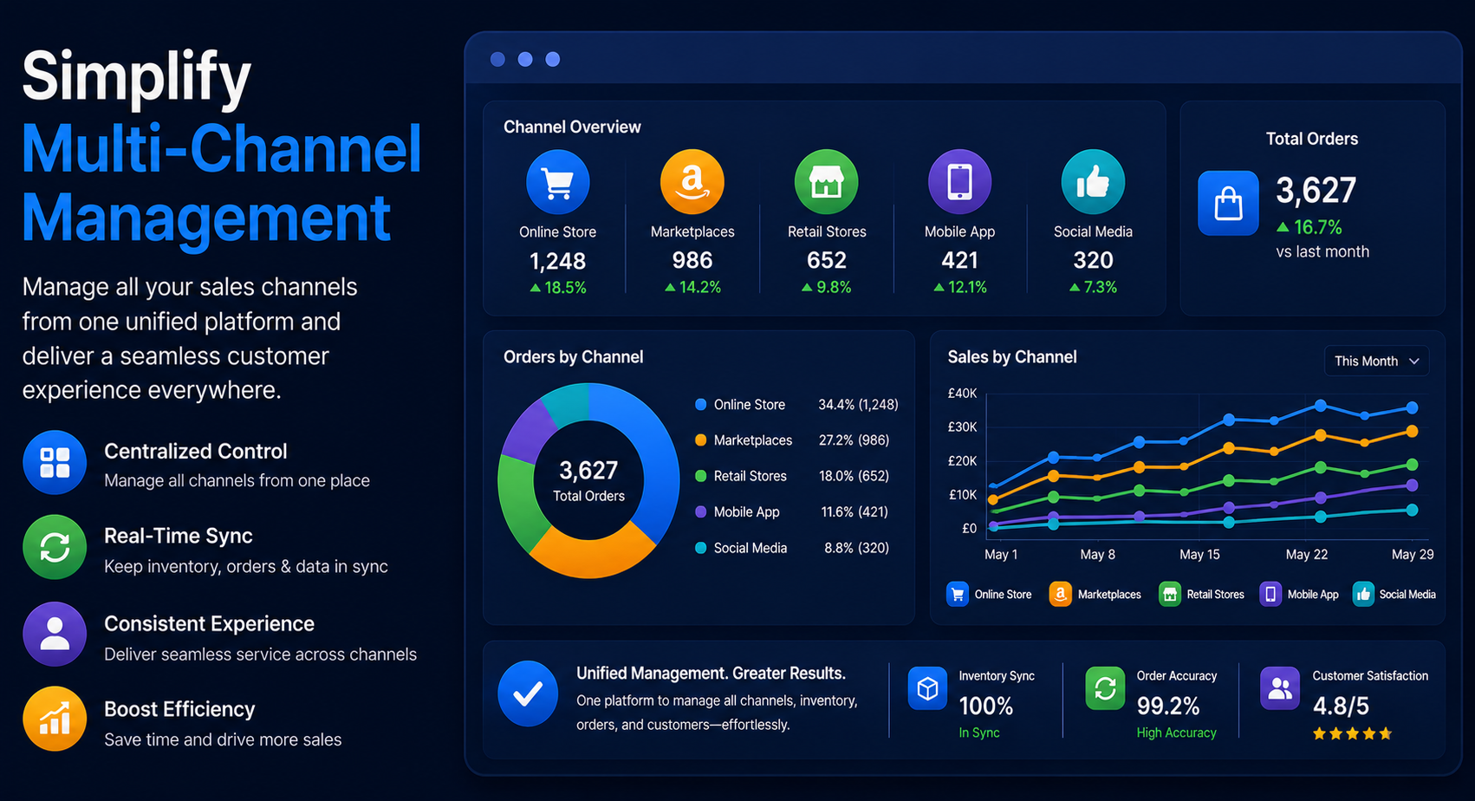
Task: Click the blue checkmark Unified Management badge
Action: click(x=528, y=694)
